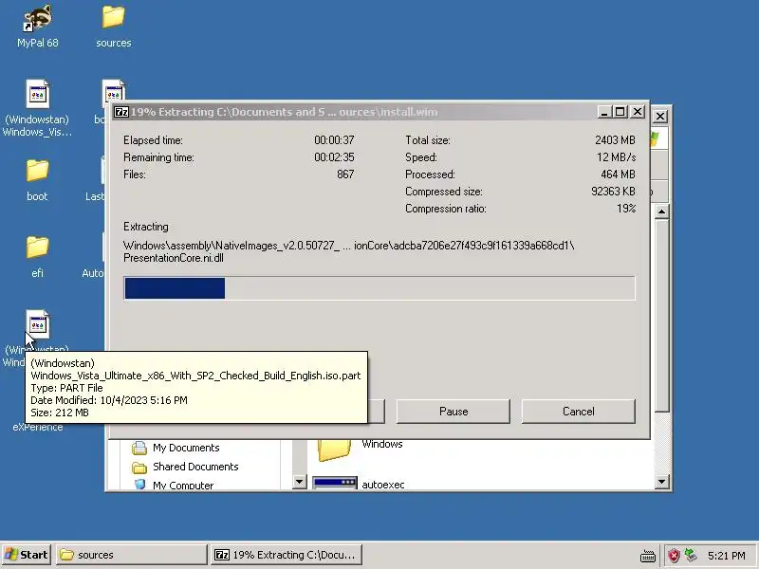Click the Explorer window's scroll up arrow
Viewport: 759px width, 569px height.
661,211
